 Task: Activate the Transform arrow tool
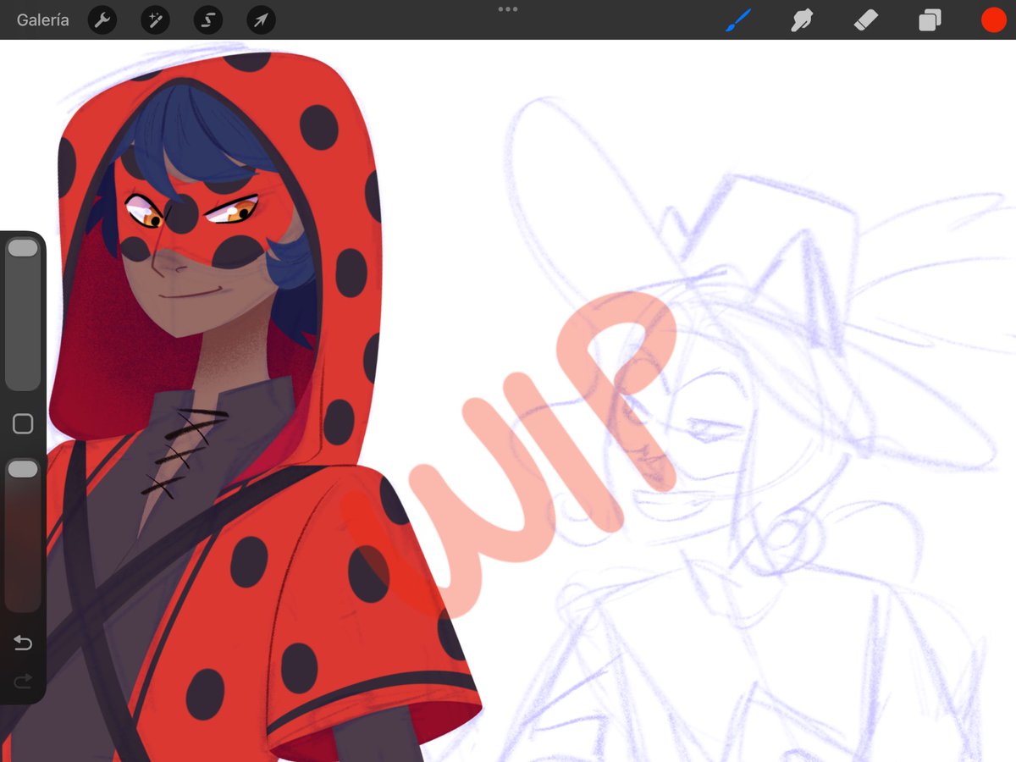click(261, 20)
